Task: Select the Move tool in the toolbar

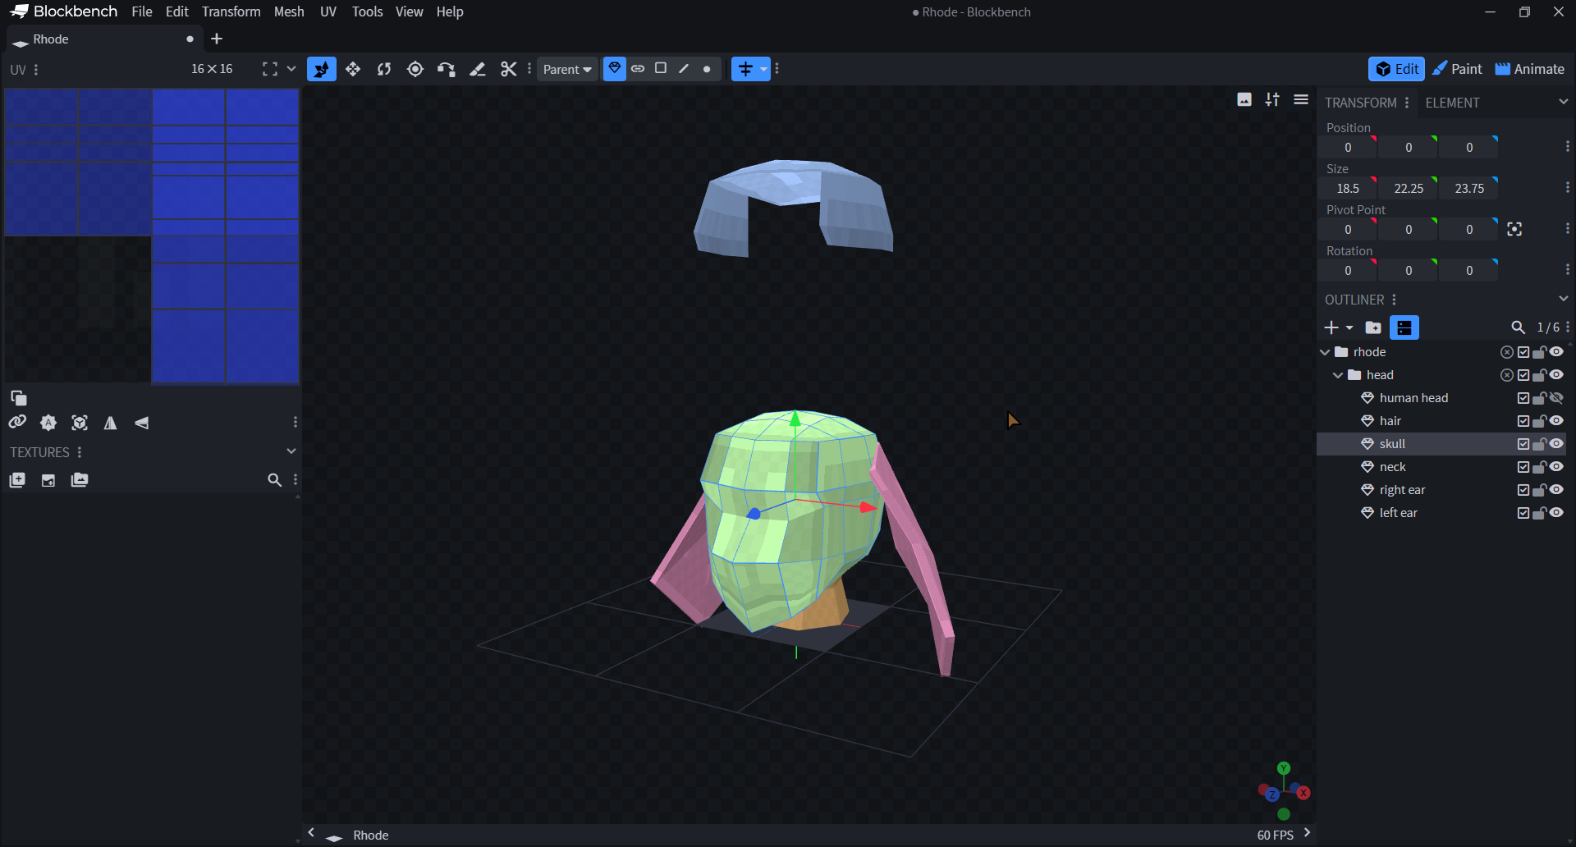Action: pyautogui.click(x=353, y=69)
